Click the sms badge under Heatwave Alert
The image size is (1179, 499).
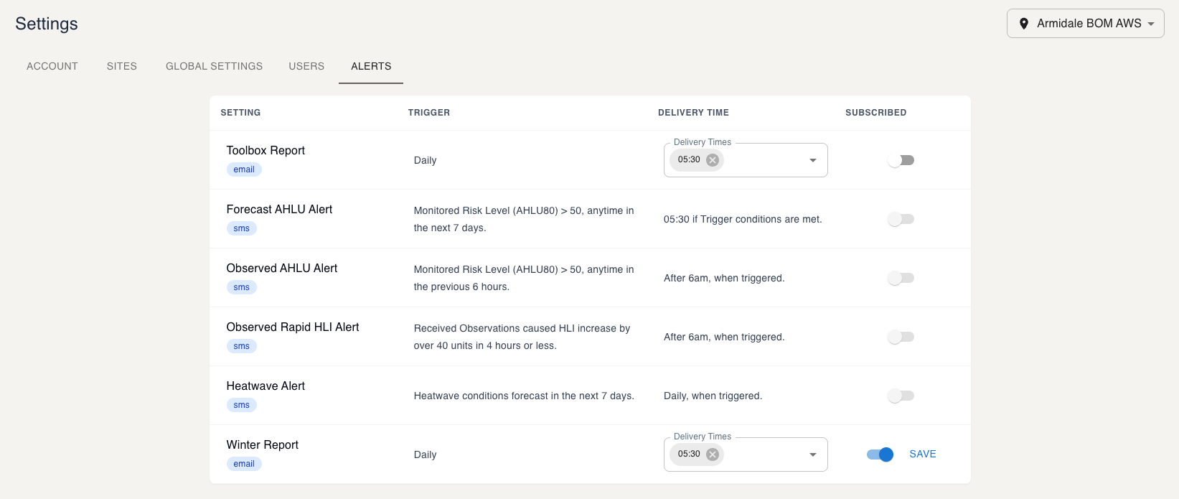tap(242, 405)
